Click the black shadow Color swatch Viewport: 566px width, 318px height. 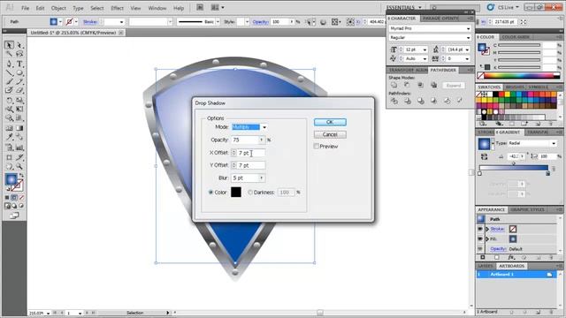click(236, 193)
